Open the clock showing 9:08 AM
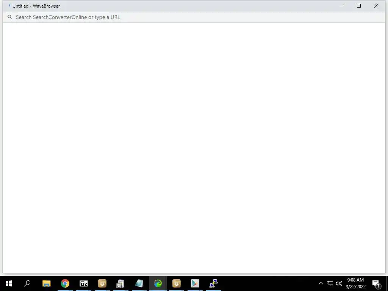Image resolution: width=388 pixels, height=291 pixels. [x=355, y=283]
